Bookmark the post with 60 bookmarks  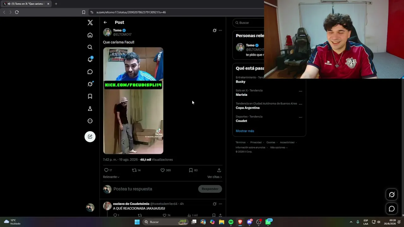191,170
